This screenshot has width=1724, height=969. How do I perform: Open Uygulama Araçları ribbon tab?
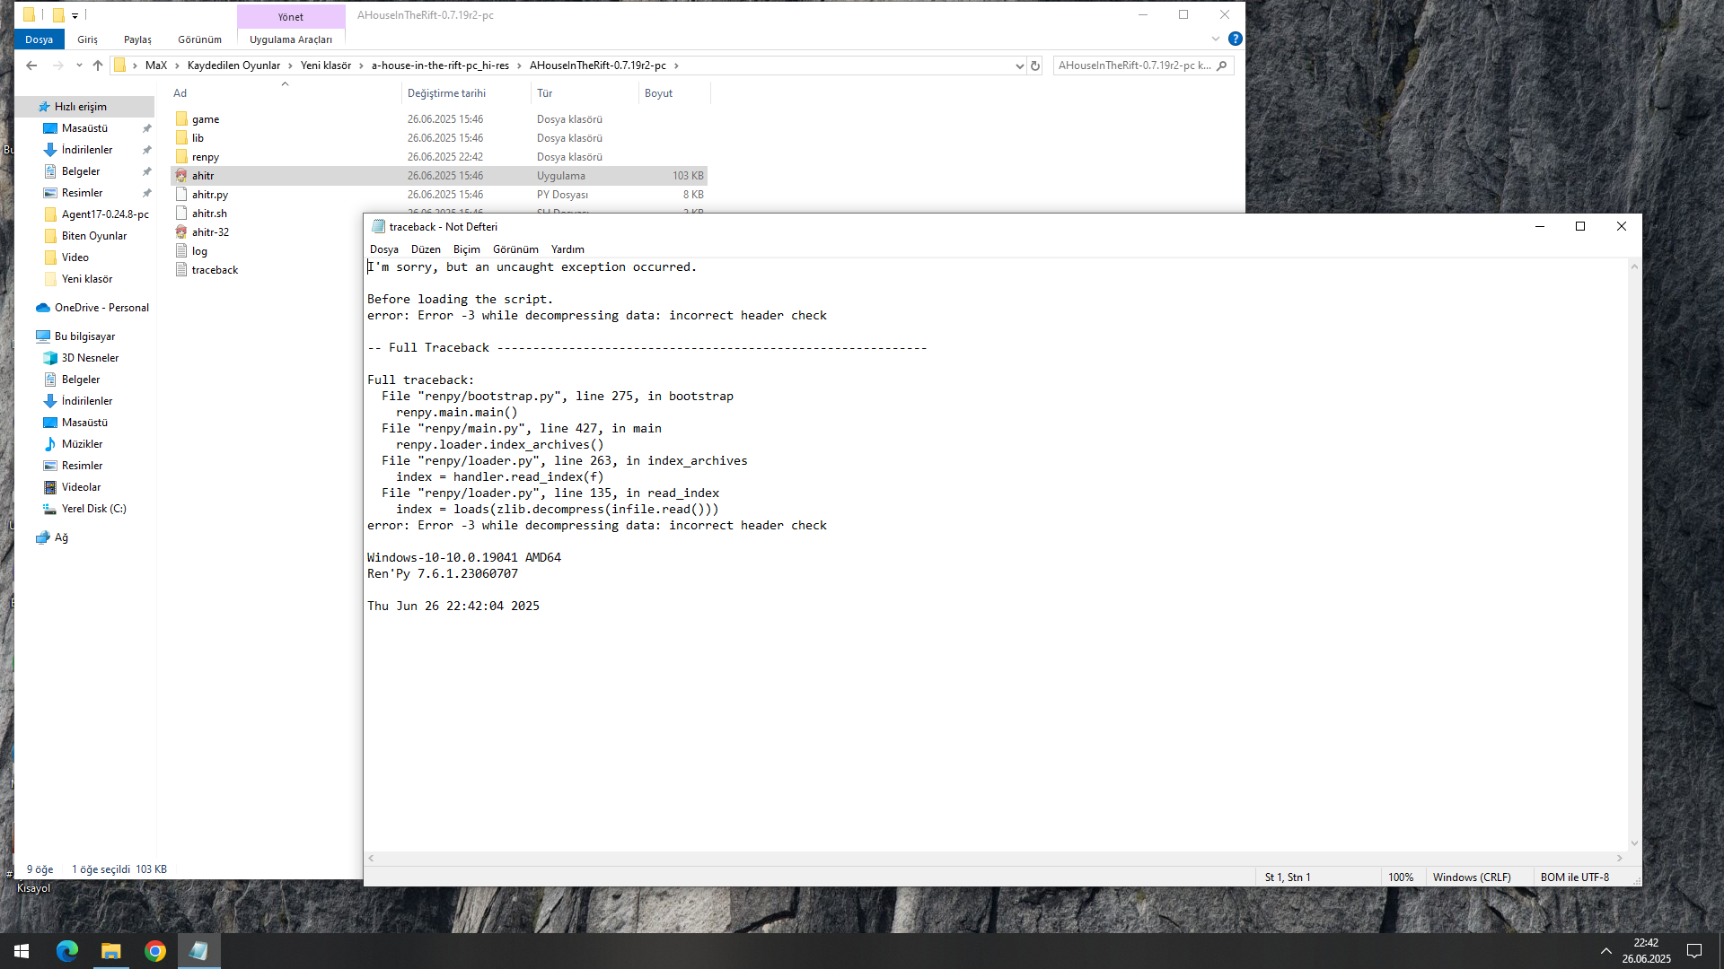(291, 39)
